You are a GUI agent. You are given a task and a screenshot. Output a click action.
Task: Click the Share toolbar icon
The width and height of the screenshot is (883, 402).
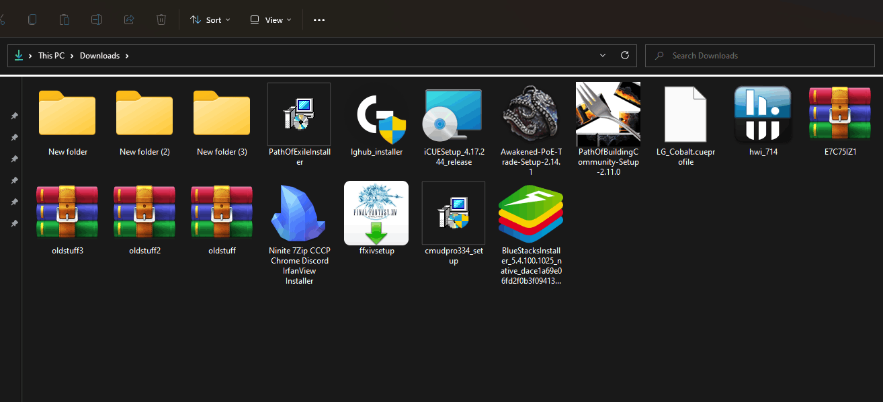129,19
